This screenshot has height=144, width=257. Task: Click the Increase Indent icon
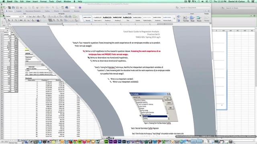pos(70,16)
